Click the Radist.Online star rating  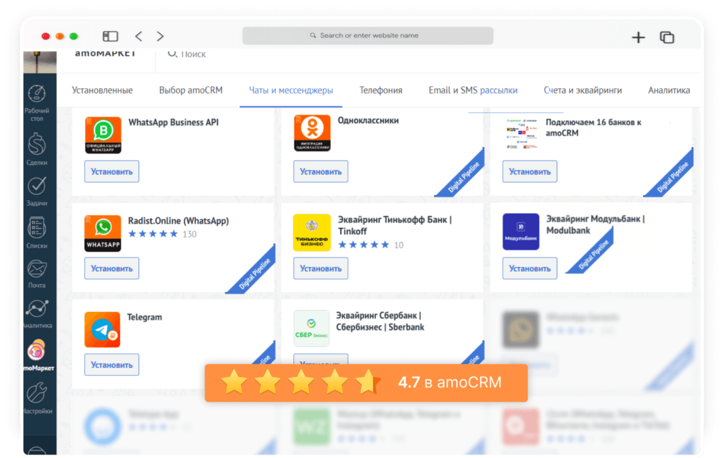pyautogui.click(x=153, y=234)
